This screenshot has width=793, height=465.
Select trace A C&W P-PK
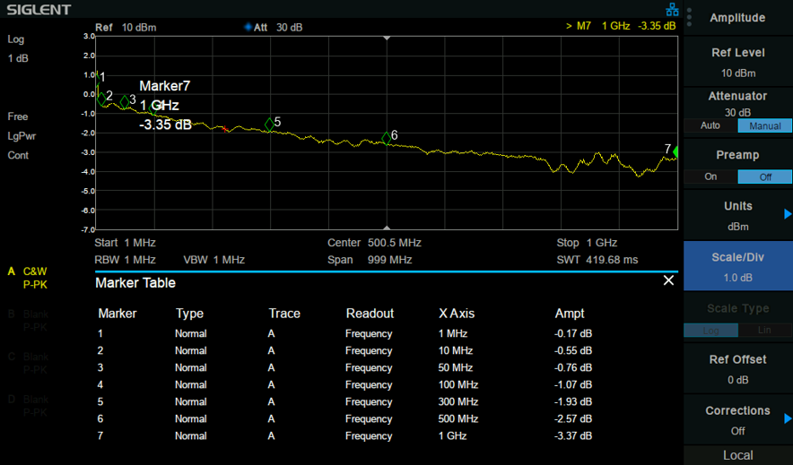point(29,278)
